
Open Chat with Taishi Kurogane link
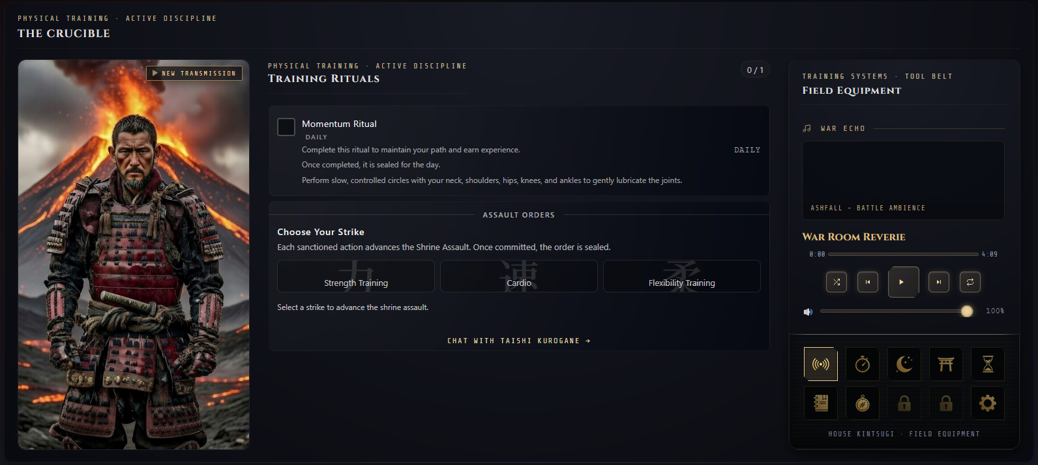click(518, 341)
